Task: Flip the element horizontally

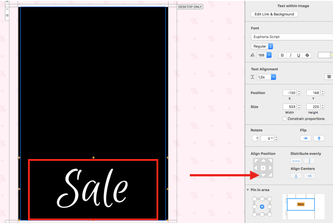Action: (x=305, y=138)
